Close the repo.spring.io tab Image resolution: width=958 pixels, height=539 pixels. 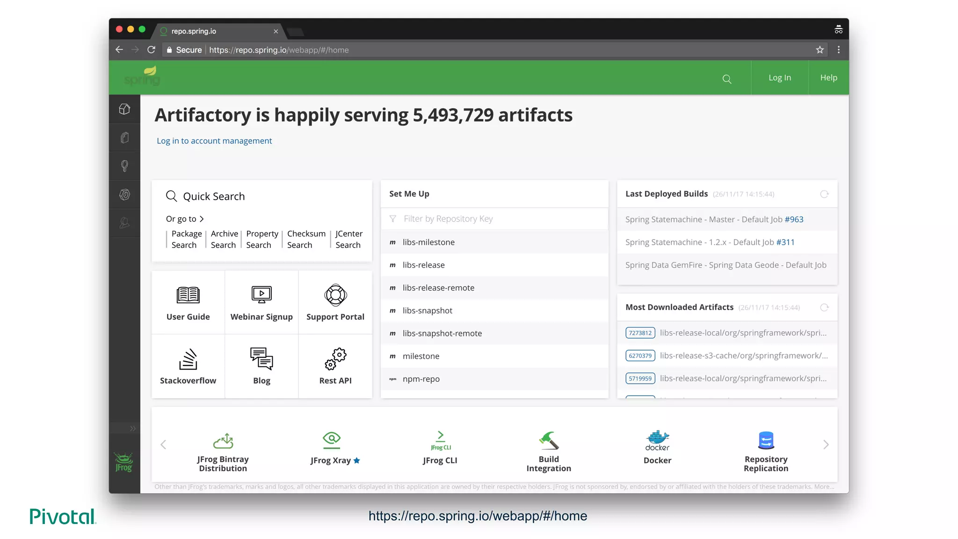point(276,31)
